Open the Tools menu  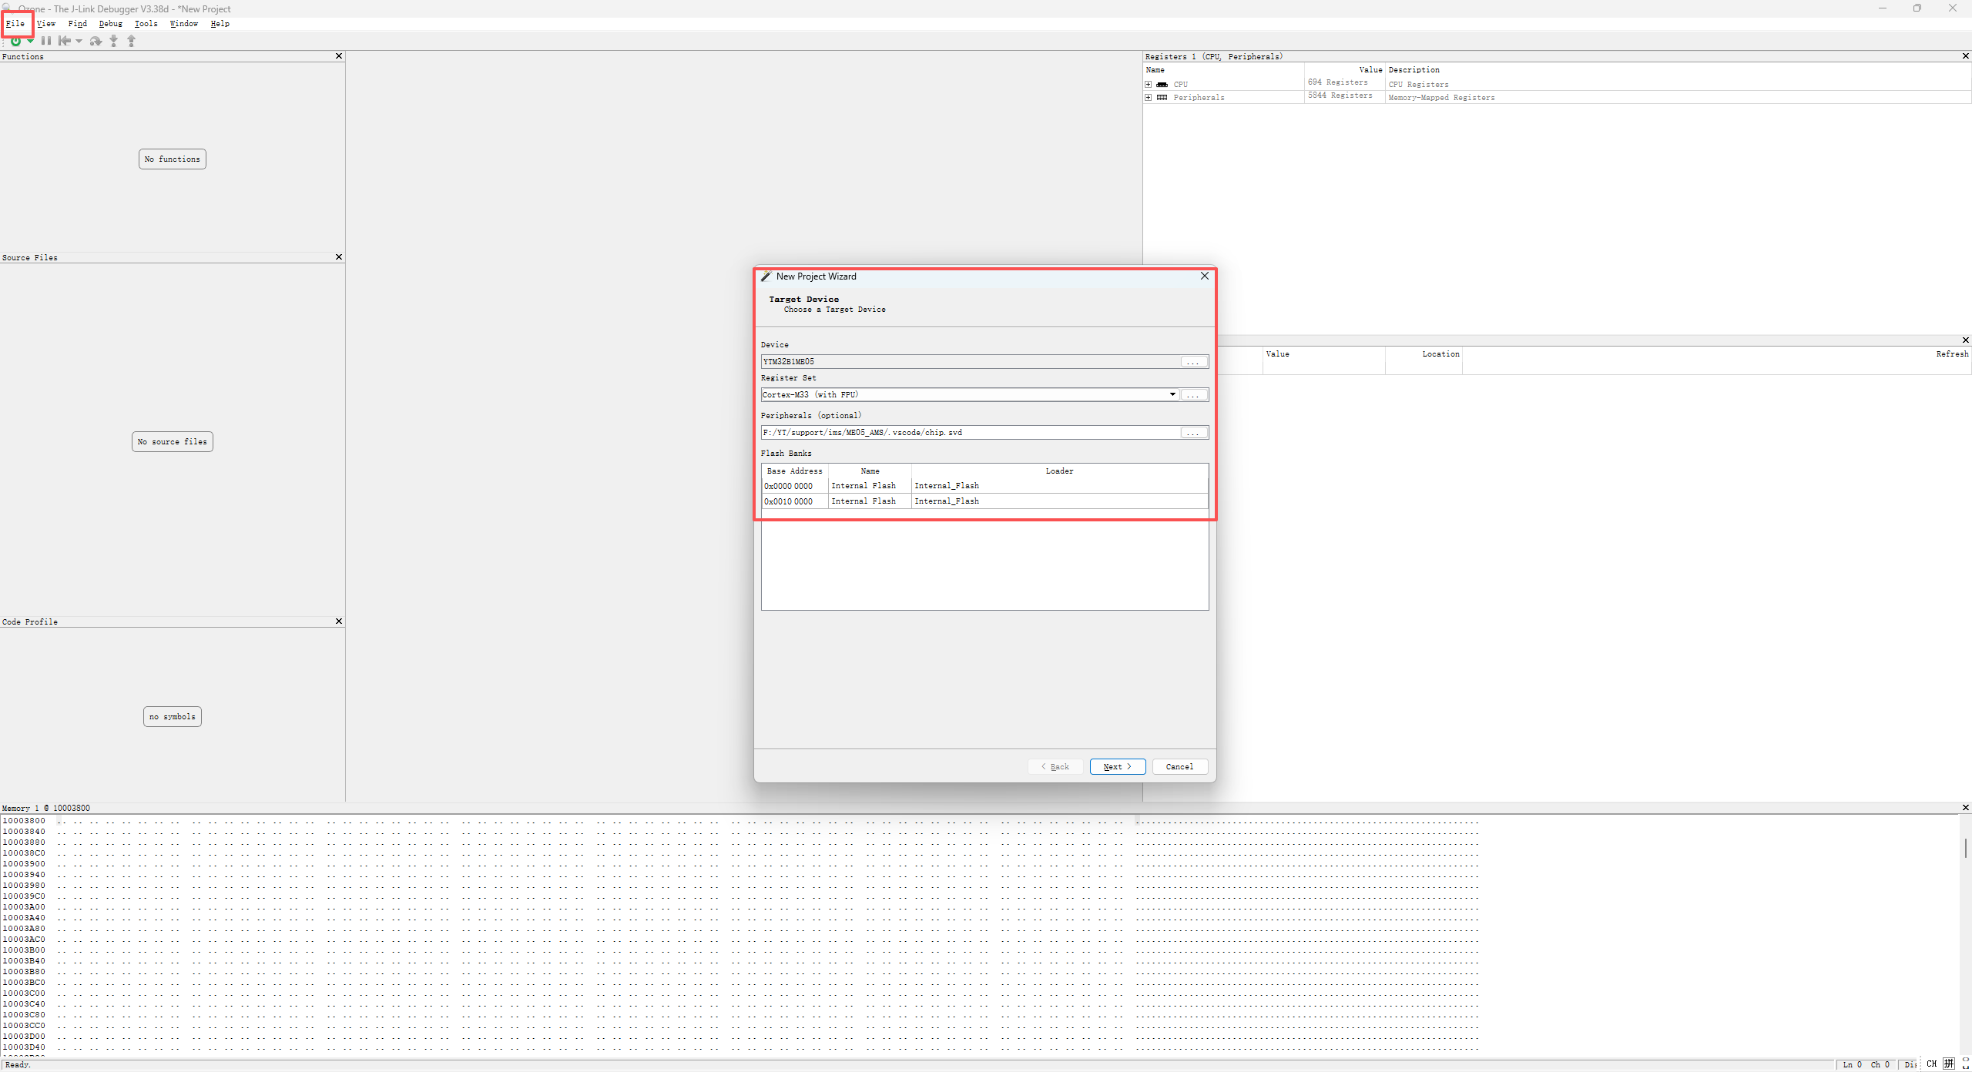[146, 23]
